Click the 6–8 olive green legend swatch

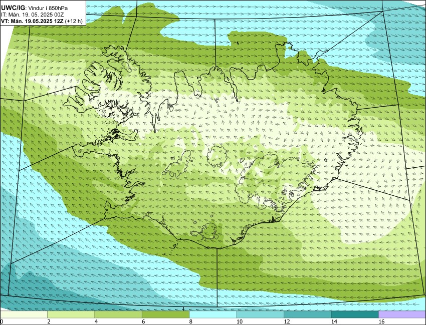(166, 314)
